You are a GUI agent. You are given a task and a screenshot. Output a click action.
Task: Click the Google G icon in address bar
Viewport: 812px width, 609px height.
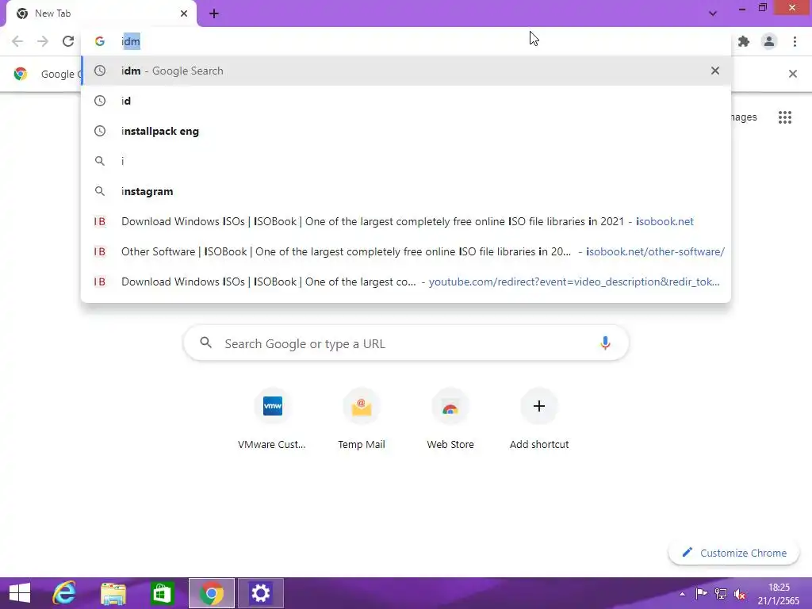[x=99, y=41]
